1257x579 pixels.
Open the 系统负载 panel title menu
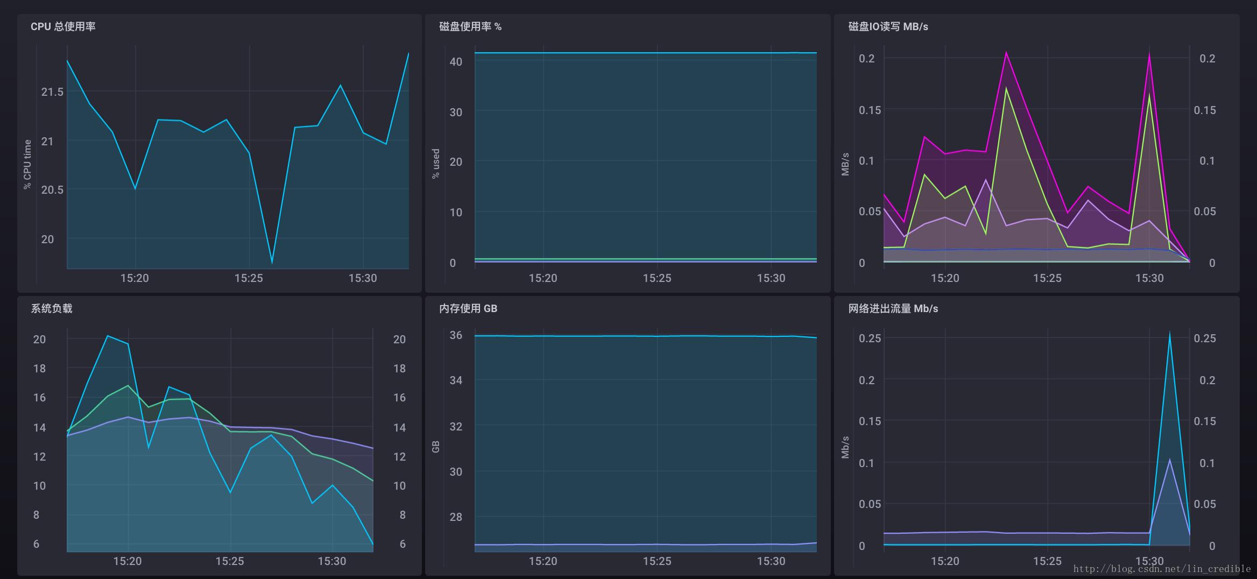click(x=52, y=308)
